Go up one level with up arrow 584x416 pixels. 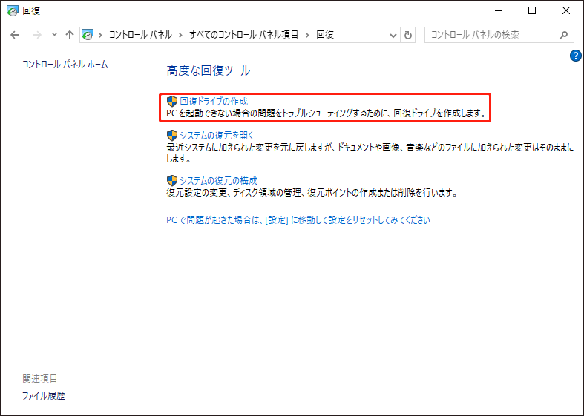click(x=70, y=35)
